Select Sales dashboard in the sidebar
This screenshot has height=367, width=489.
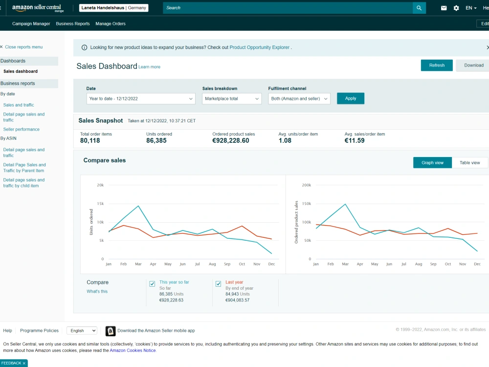click(21, 71)
